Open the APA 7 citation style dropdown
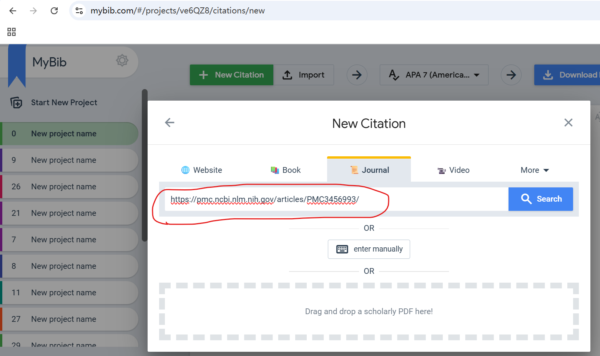600x356 pixels. point(434,75)
